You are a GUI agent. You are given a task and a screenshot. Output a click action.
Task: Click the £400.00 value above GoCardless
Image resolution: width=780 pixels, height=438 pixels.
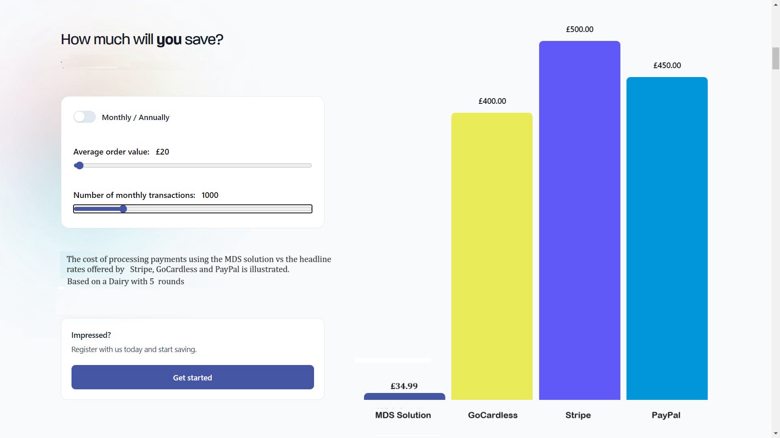pyautogui.click(x=492, y=101)
